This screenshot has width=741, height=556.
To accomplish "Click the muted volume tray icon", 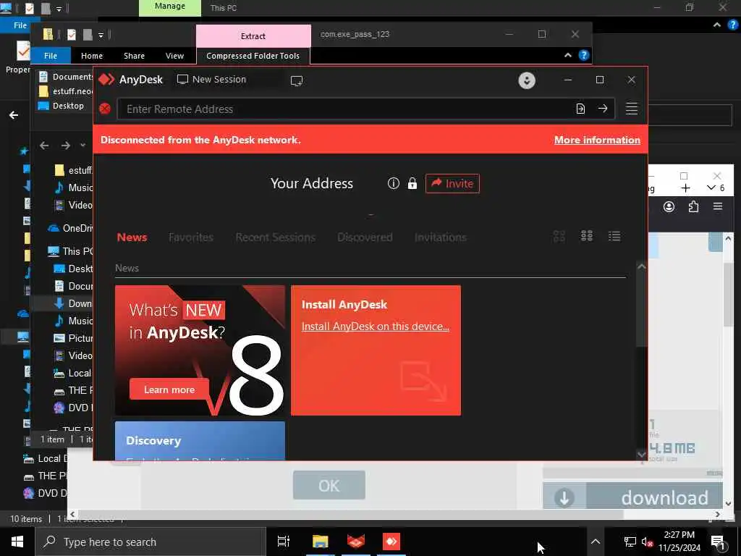I will coord(647,542).
